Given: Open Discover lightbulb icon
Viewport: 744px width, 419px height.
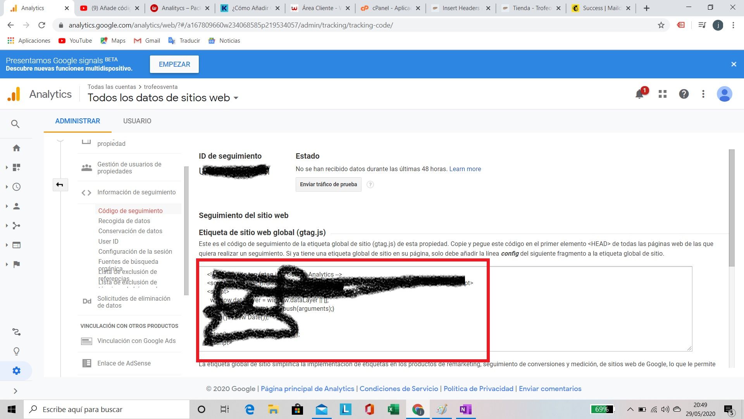Looking at the screenshot, I should pyautogui.click(x=16, y=351).
